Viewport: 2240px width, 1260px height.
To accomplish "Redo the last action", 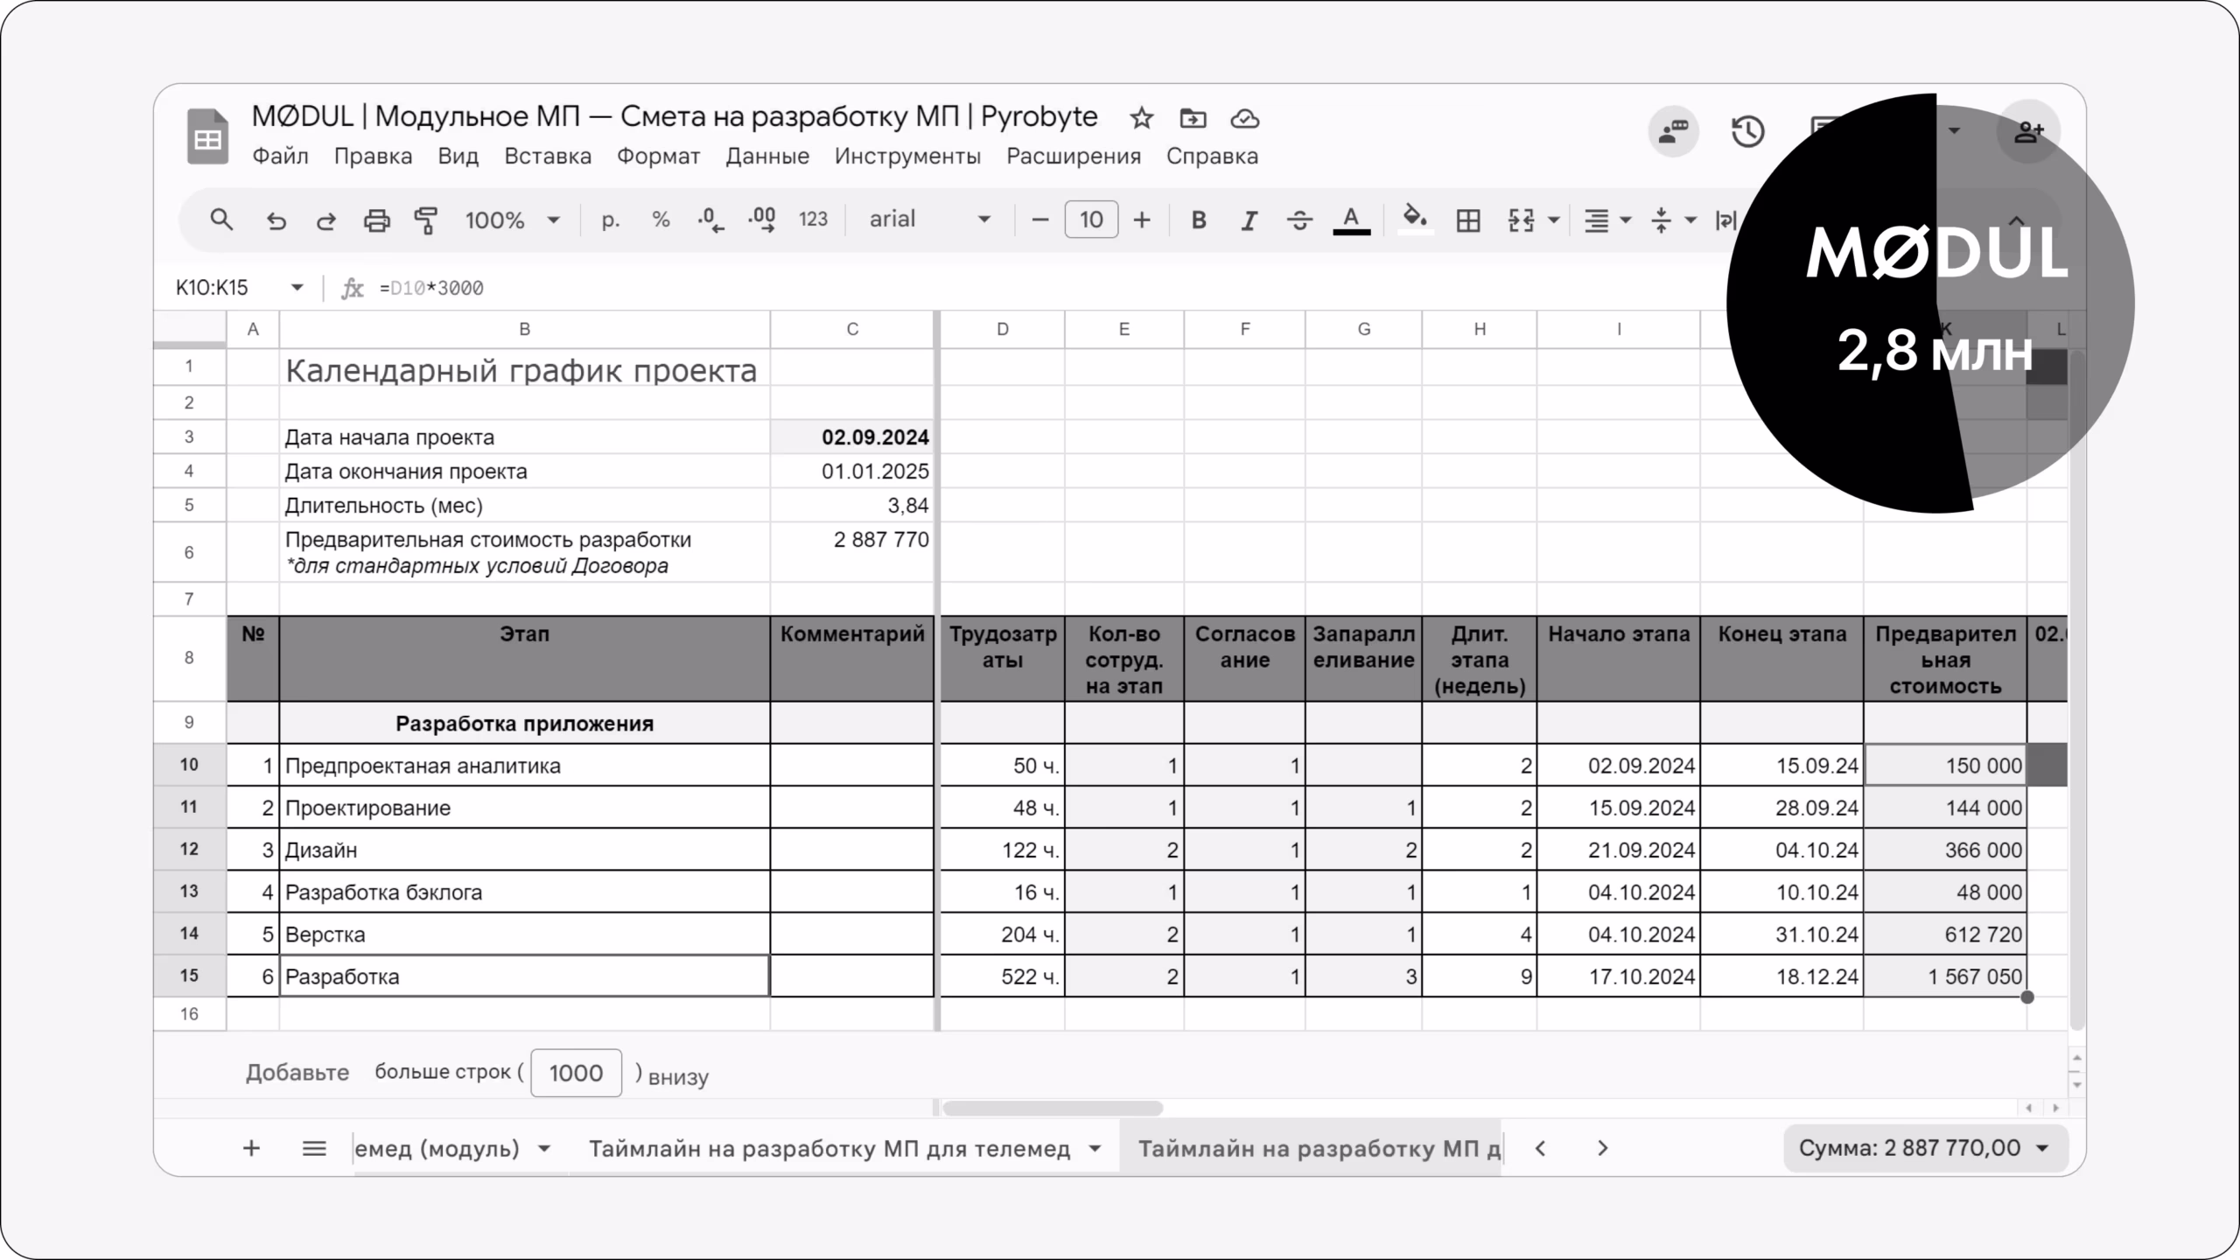I will coord(325,220).
